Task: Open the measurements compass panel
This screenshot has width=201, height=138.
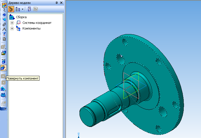Action: [x=4, y=29]
